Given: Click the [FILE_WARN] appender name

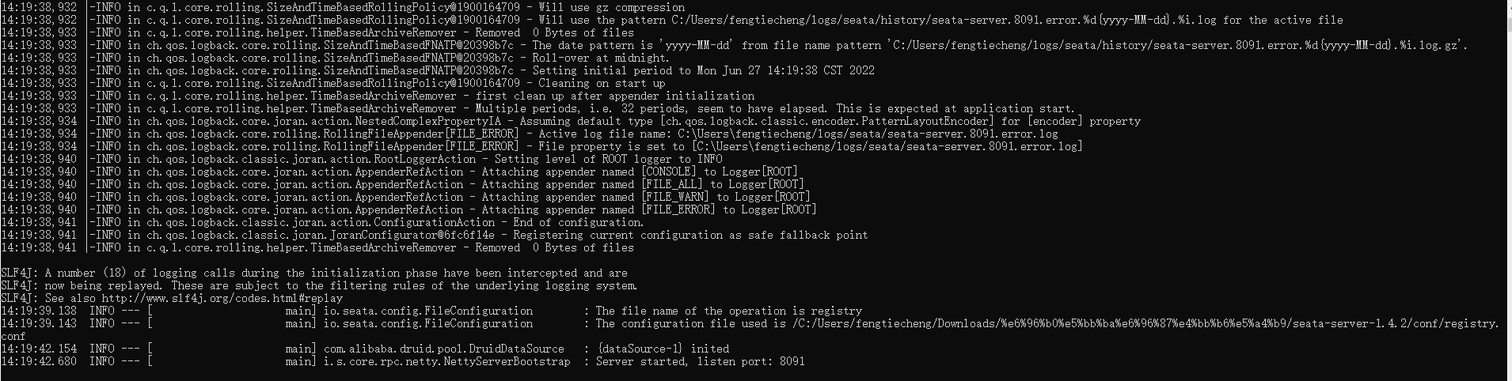Looking at the screenshot, I should [x=675, y=197].
